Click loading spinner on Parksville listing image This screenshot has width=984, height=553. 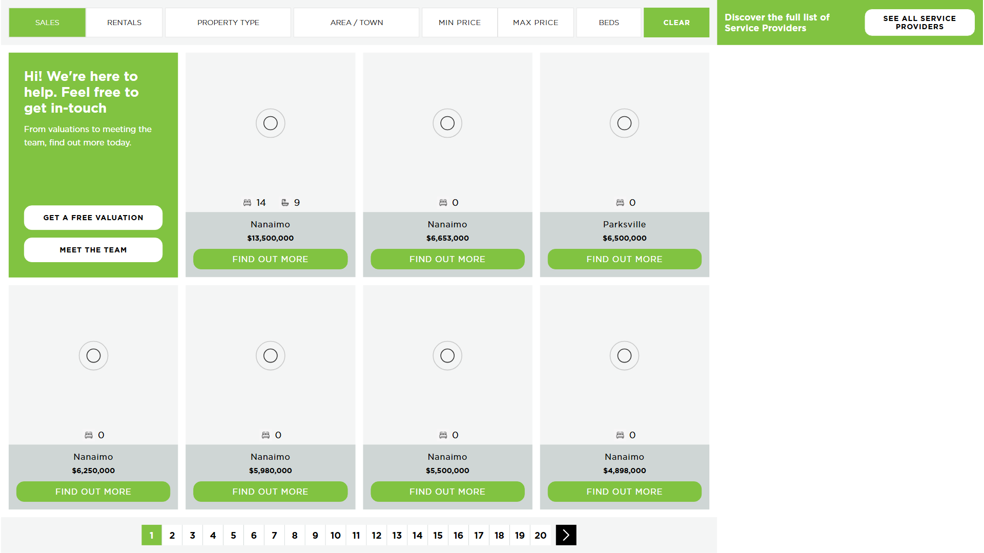click(624, 123)
